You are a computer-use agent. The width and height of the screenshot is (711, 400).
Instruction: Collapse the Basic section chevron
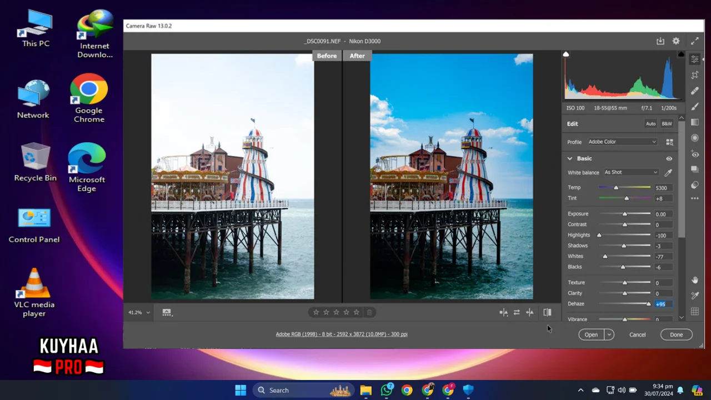569,159
